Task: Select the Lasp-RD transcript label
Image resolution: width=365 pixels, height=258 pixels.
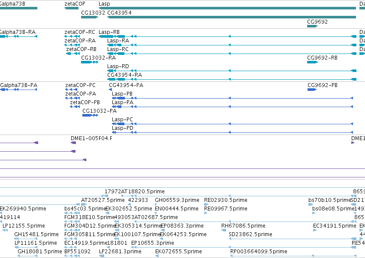Action: pyautogui.click(x=118, y=66)
